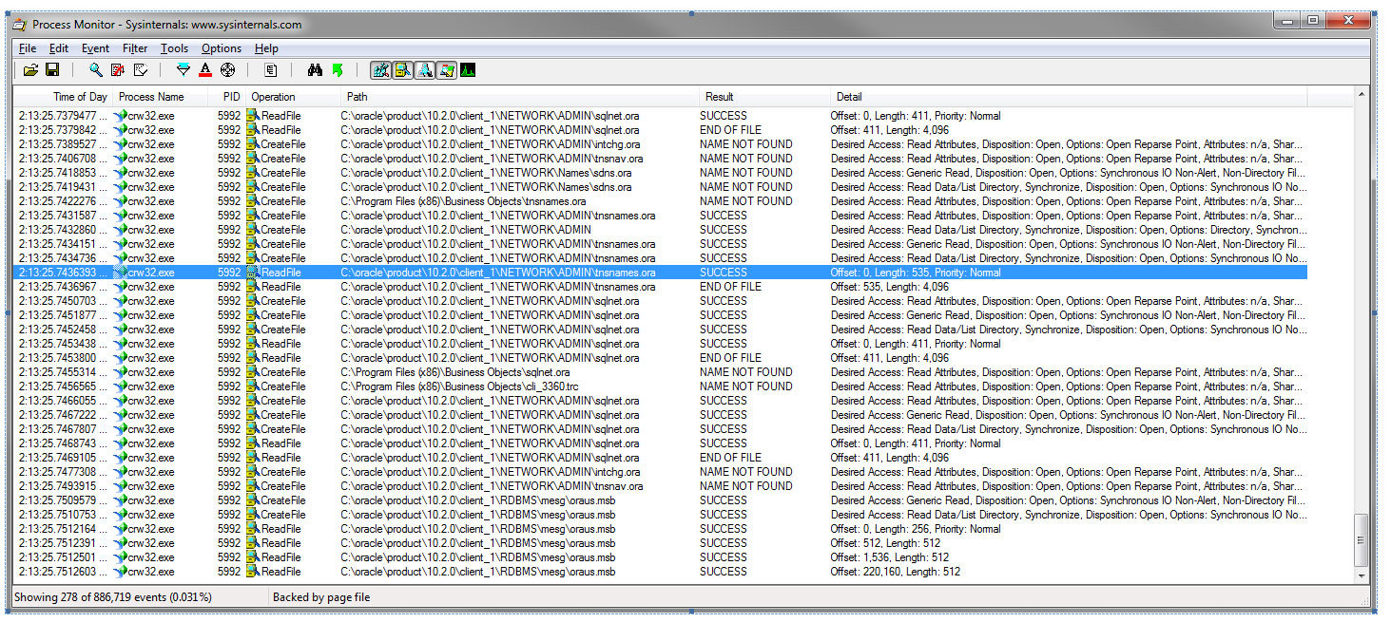Click the Find binoculars icon
This screenshot has width=1391, height=622.
click(x=315, y=70)
